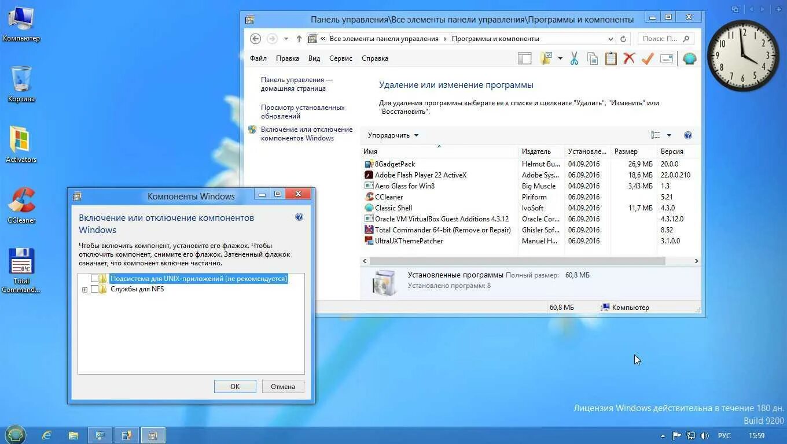Select the Classic Shell program row

pos(528,208)
